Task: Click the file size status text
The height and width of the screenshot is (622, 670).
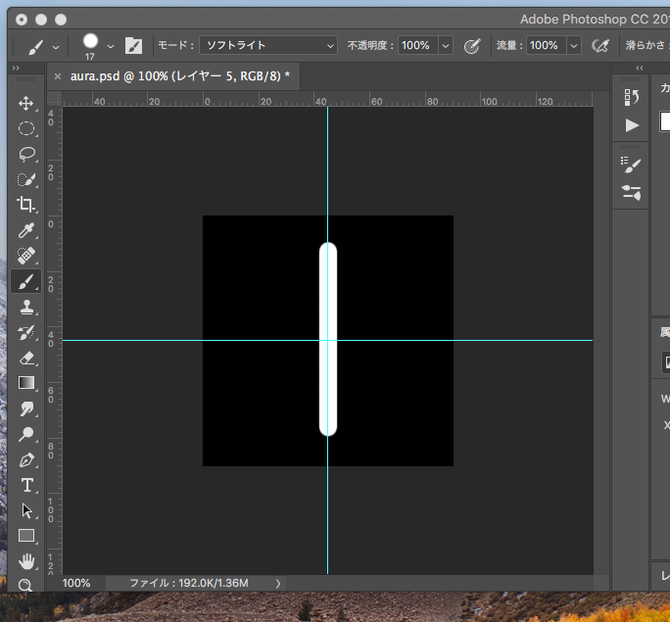Action: (x=189, y=584)
